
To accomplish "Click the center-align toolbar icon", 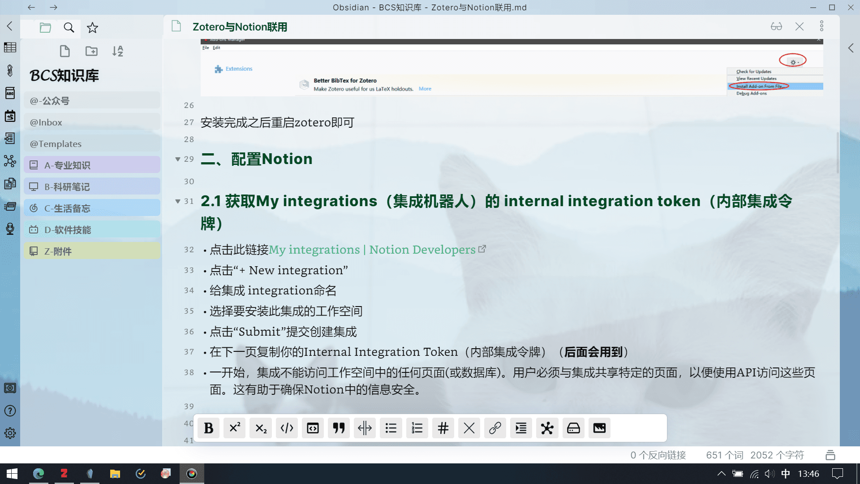I will pos(365,428).
